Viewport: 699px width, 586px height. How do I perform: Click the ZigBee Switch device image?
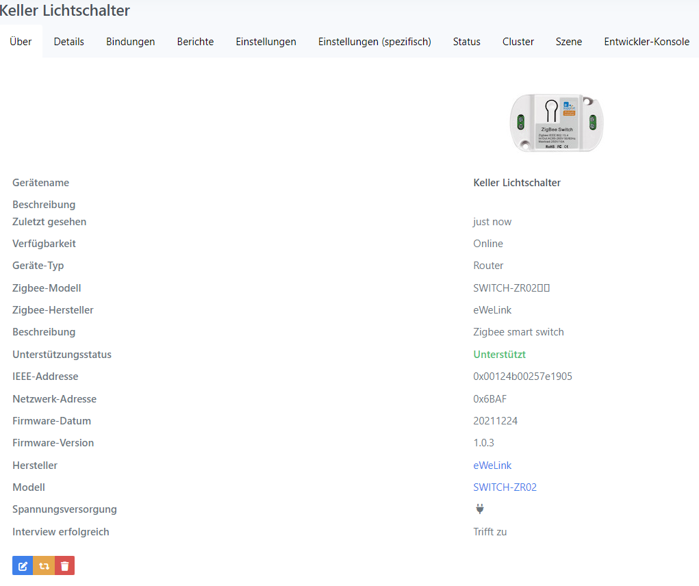[557, 123]
